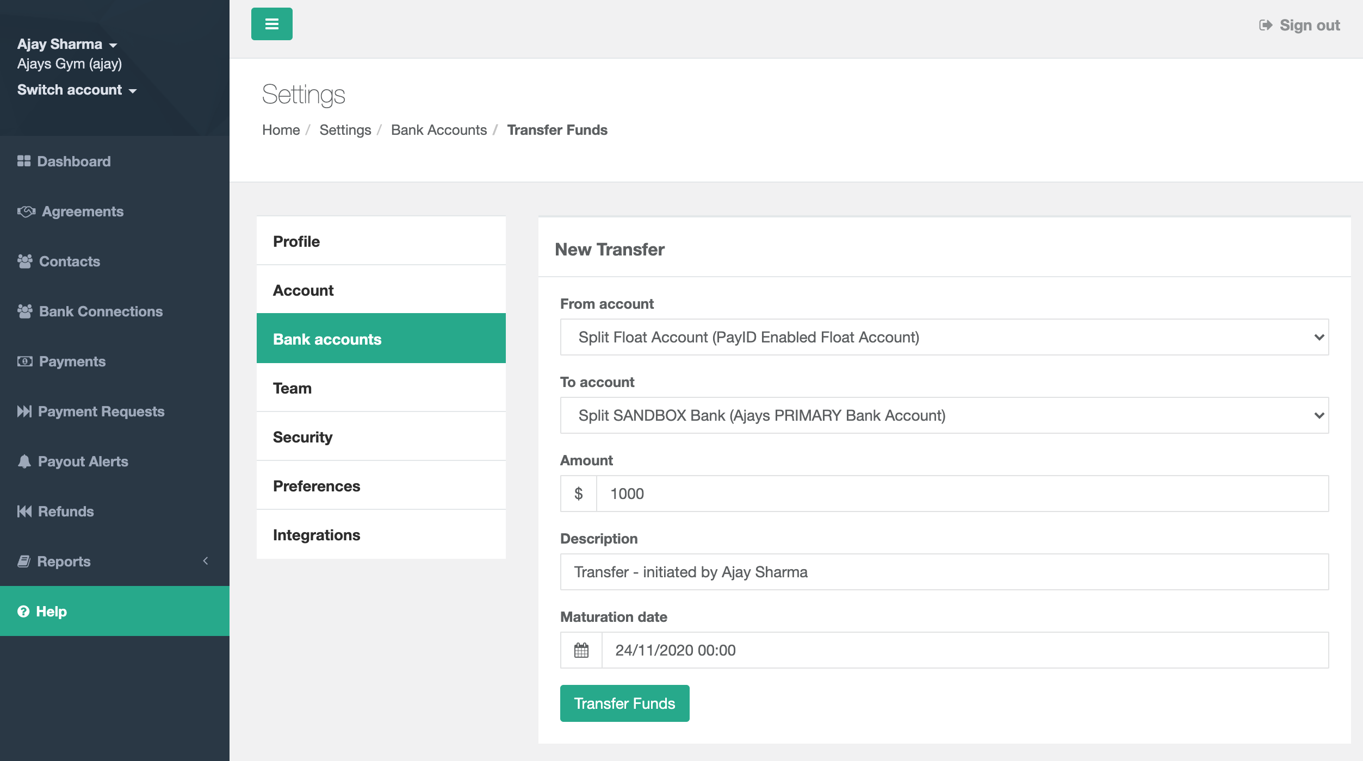Viewport: 1363px width, 761px height.
Task: Click the Refunds rewind icon
Action: point(24,512)
